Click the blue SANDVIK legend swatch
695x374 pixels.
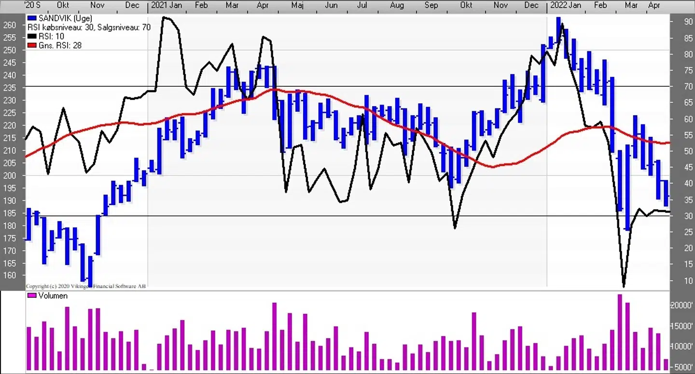click(x=32, y=19)
